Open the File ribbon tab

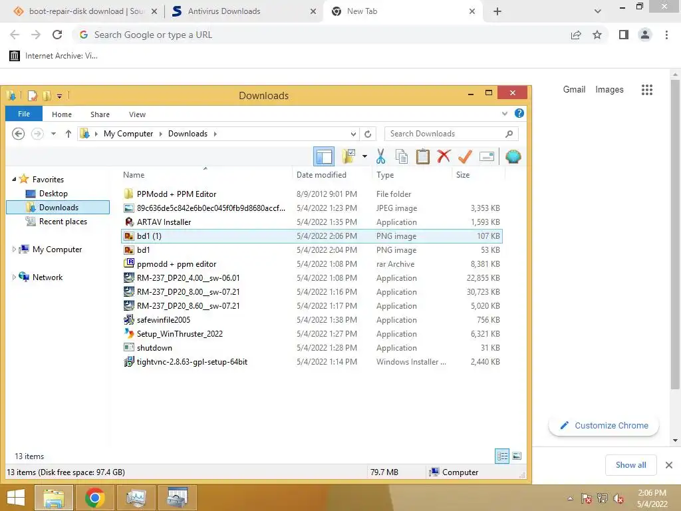[24, 114]
